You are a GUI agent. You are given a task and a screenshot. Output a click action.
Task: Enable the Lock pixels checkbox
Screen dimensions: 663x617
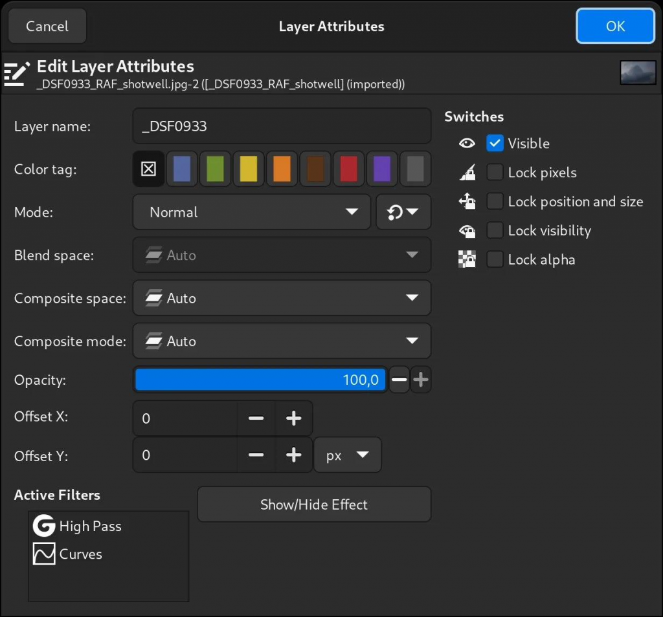(x=495, y=172)
